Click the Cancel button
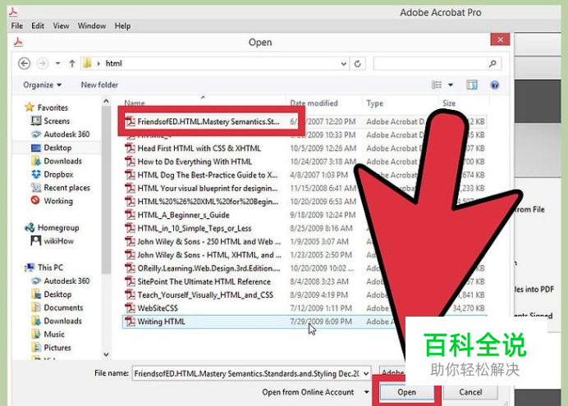568x406 pixels. click(470, 392)
